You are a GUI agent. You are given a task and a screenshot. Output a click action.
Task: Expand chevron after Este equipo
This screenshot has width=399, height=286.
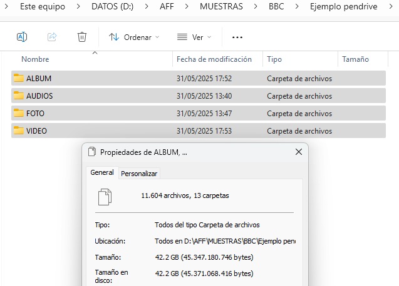coord(78,7)
